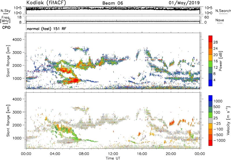Click the velocity colorbar value '-1000'

tap(219, 140)
